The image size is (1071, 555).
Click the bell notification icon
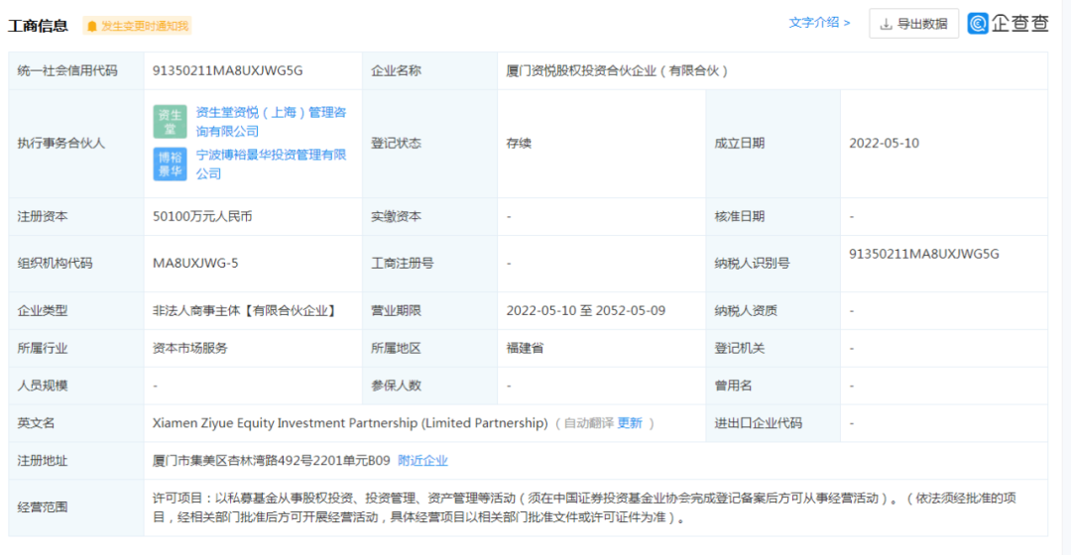coord(92,27)
